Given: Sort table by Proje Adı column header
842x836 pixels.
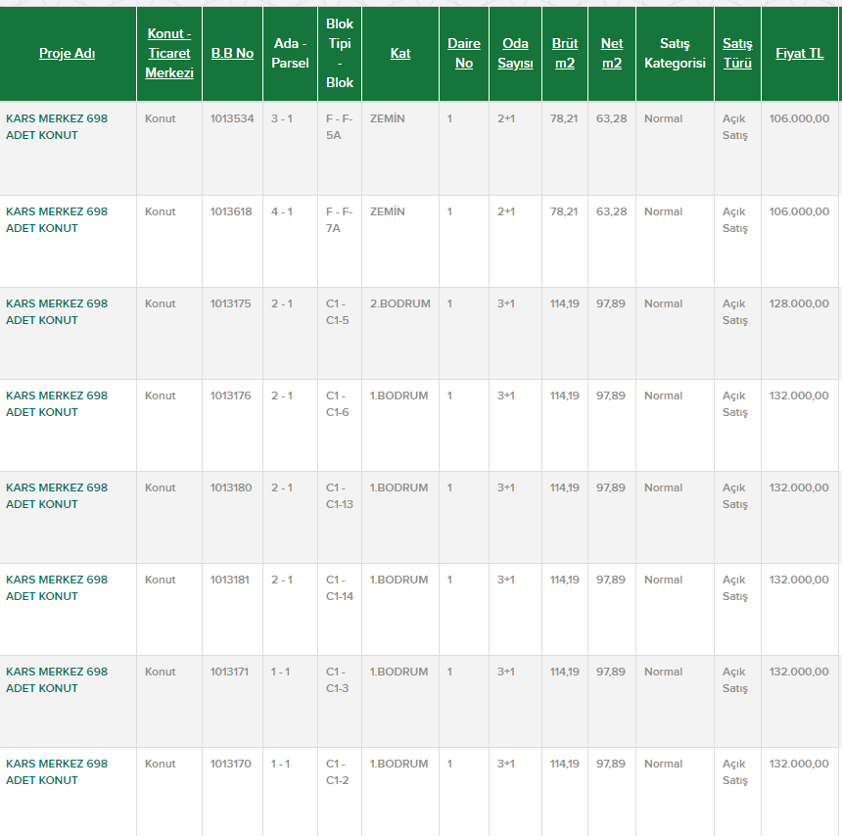Looking at the screenshot, I should click(68, 53).
